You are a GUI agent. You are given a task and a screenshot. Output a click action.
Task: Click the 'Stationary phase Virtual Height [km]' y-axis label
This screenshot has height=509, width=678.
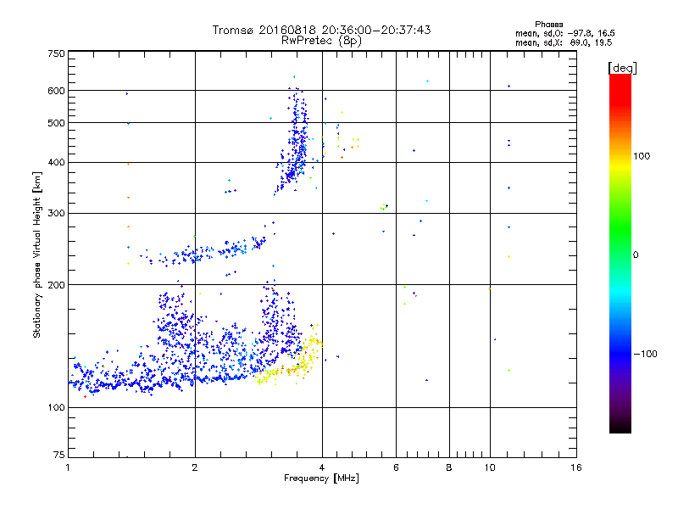tap(37, 255)
